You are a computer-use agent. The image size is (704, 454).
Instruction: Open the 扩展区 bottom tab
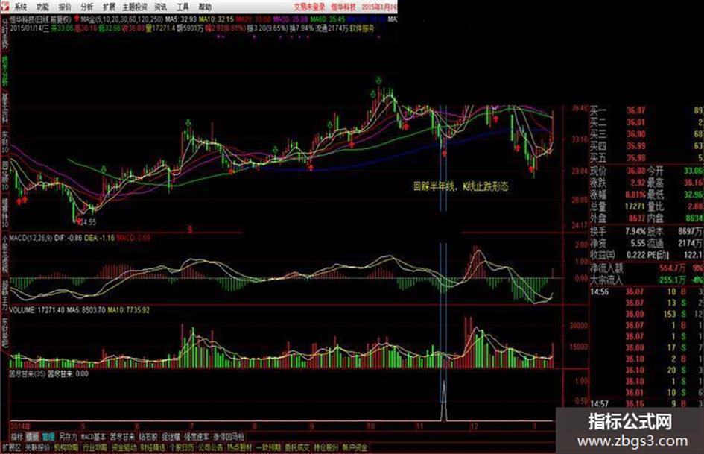click(x=11, y=447)
